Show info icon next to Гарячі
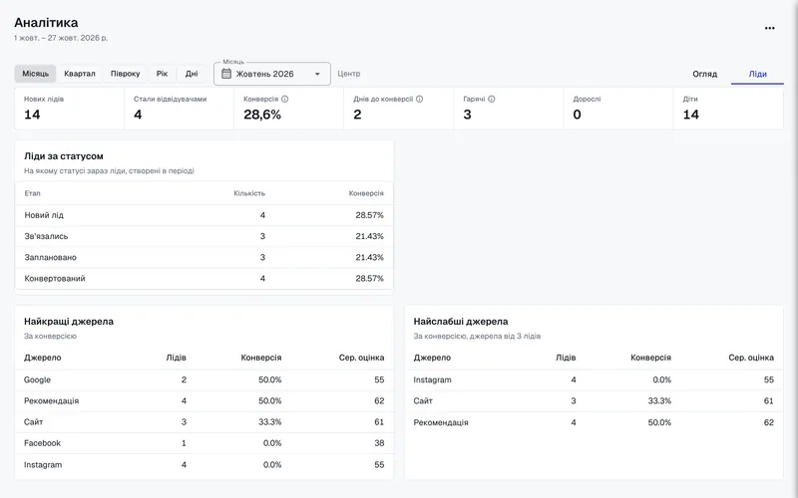The width and height of the screenshot is (798, 498). pyautogui.click(x=492, y=99)
